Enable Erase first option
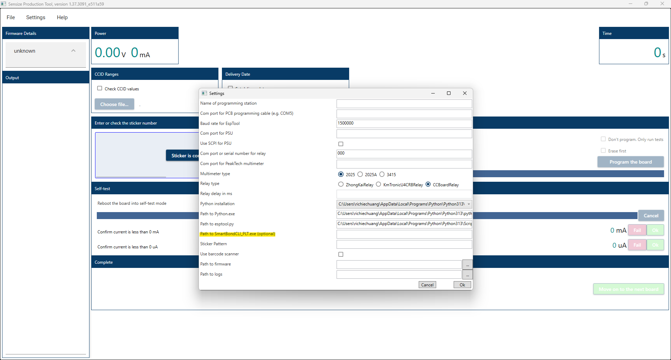 [x=603, y=150]
